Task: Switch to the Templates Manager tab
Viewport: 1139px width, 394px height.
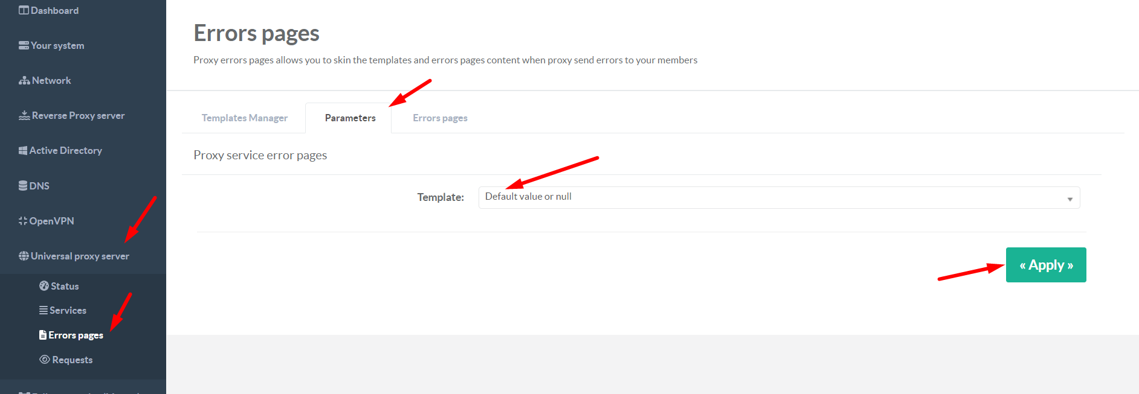Action: pyautogui.click(x=244, y=118)
